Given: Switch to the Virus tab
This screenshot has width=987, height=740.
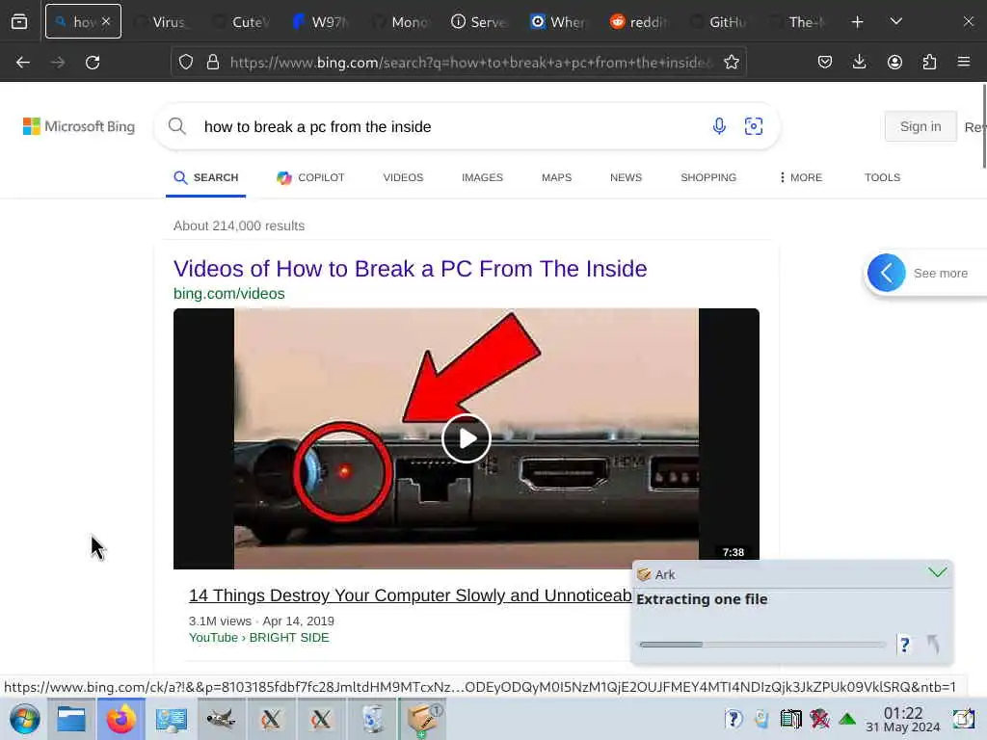Looking at the screenshot, I should tap(162, 22).
